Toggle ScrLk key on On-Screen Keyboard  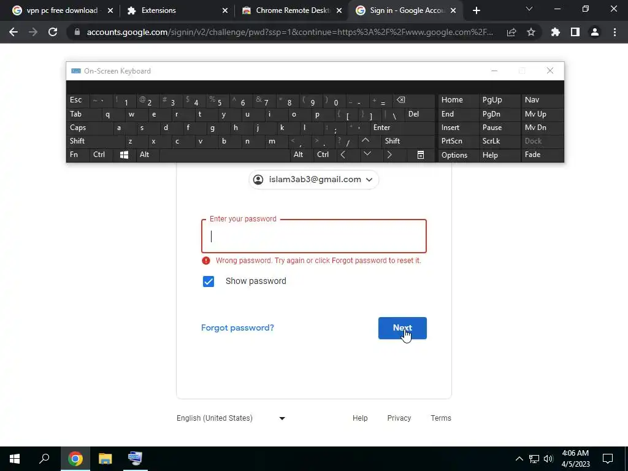point(499,141)
